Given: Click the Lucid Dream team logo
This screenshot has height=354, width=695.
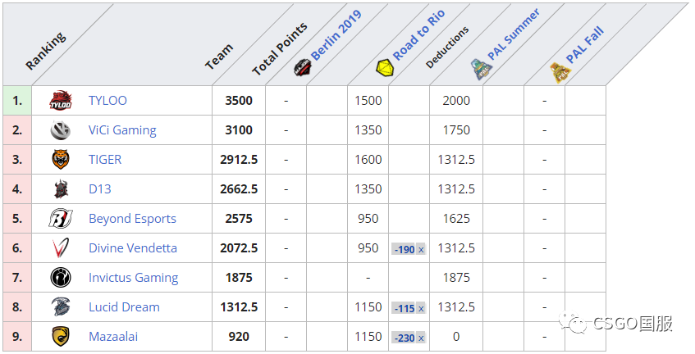Looking at the screenshot, I should (x=60, y=307).
